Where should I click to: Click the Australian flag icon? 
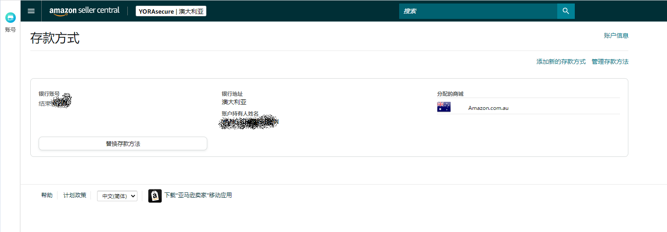click(443, 107)
